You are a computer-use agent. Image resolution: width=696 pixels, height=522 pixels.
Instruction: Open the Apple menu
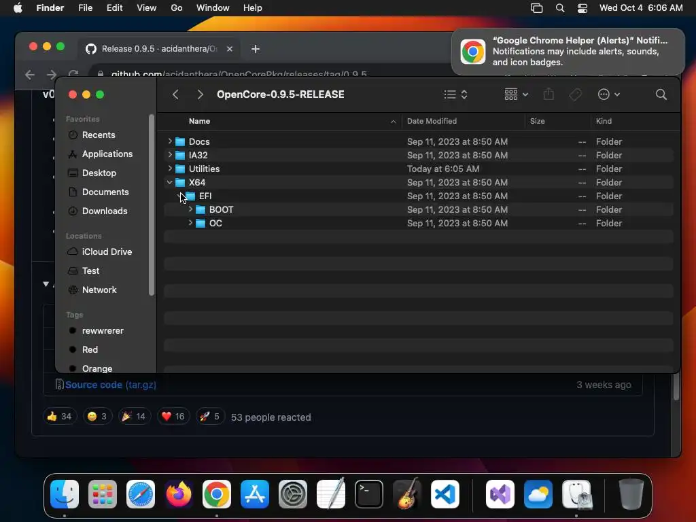pos(18,8)
